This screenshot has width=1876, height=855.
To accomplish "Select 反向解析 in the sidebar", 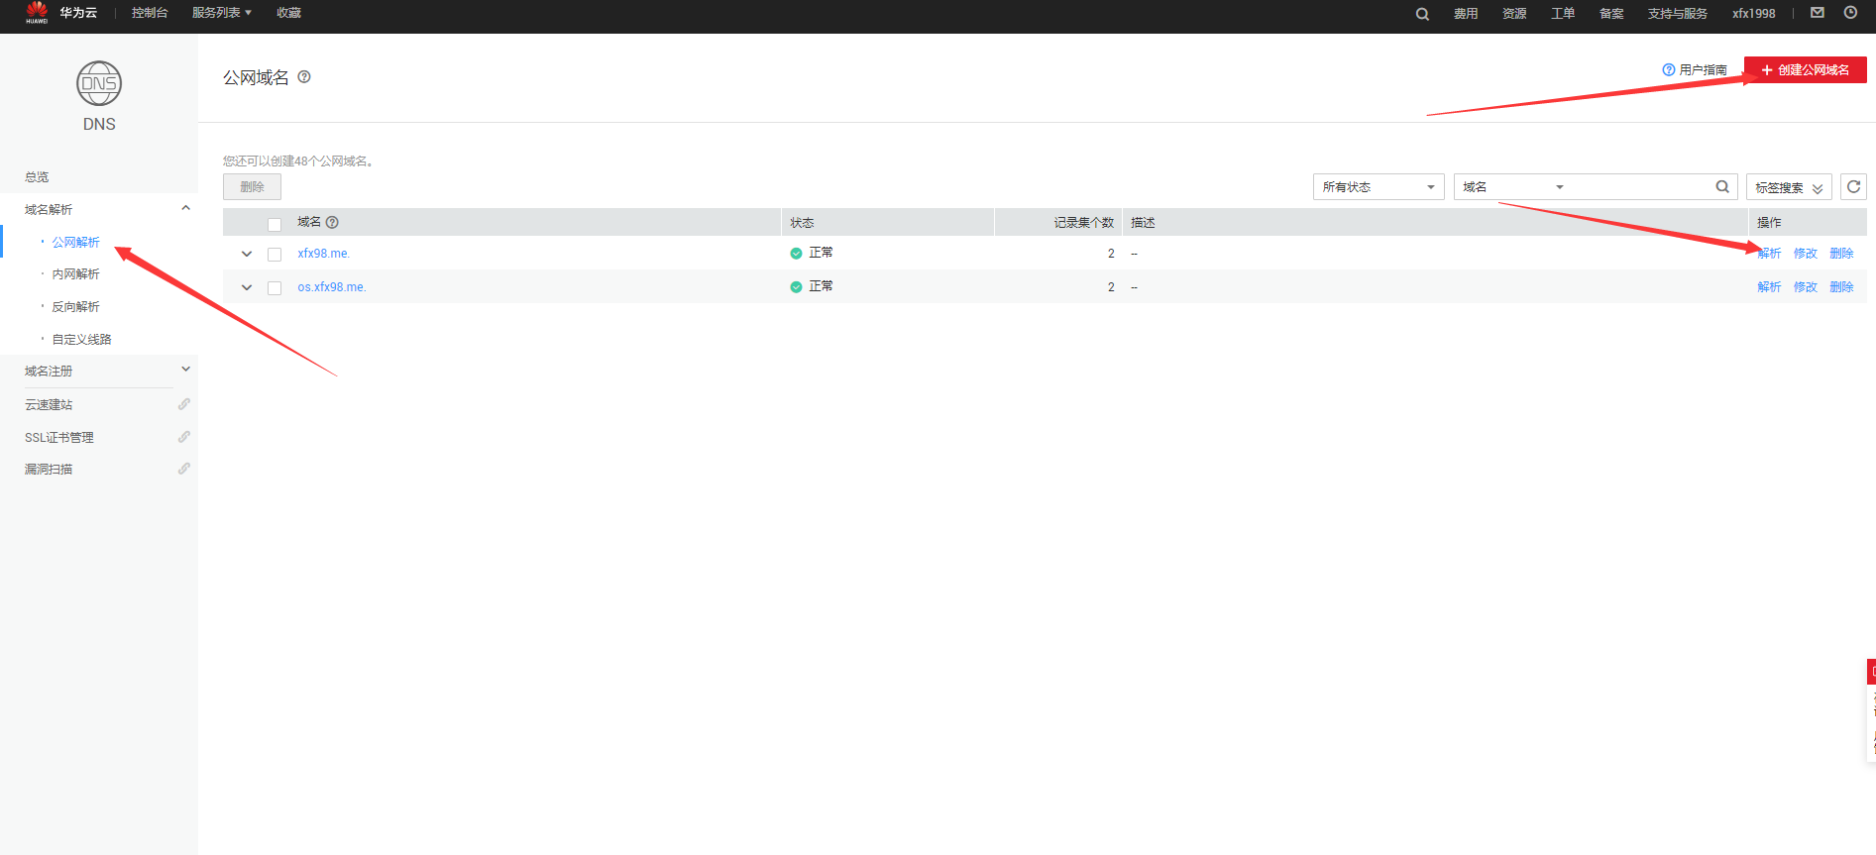I will tap(76, 306).
